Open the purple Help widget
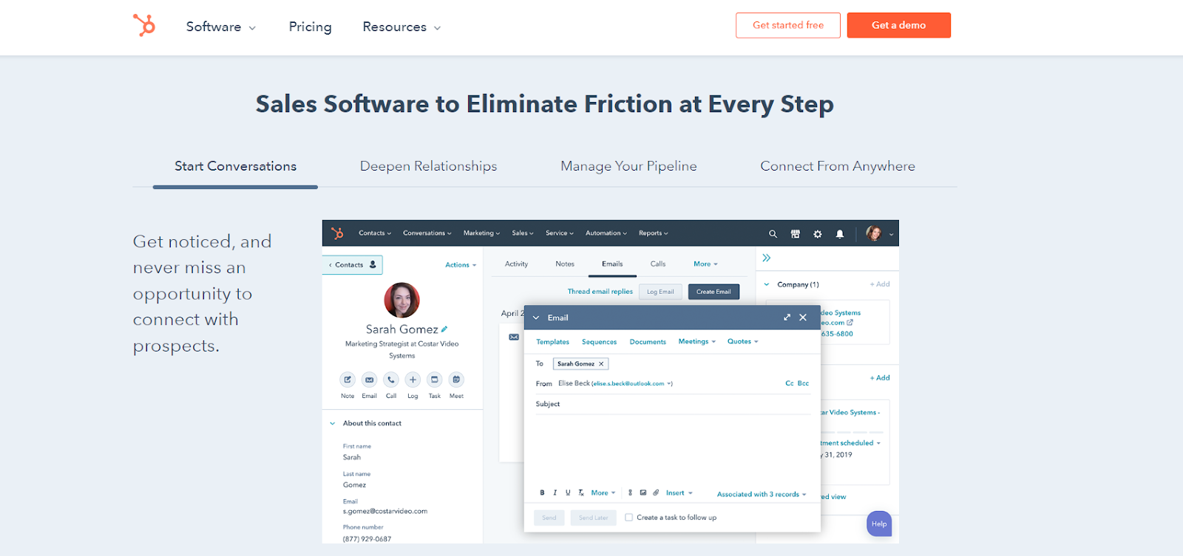Viewport: 1183px width, 556px height. (x=879, y=524)
